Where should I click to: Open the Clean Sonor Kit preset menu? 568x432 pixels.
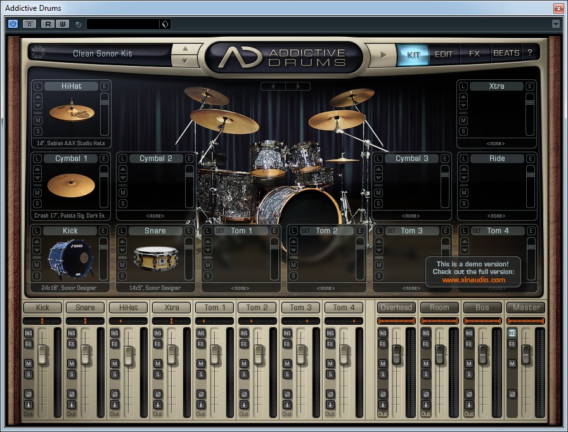pos(102,54)
